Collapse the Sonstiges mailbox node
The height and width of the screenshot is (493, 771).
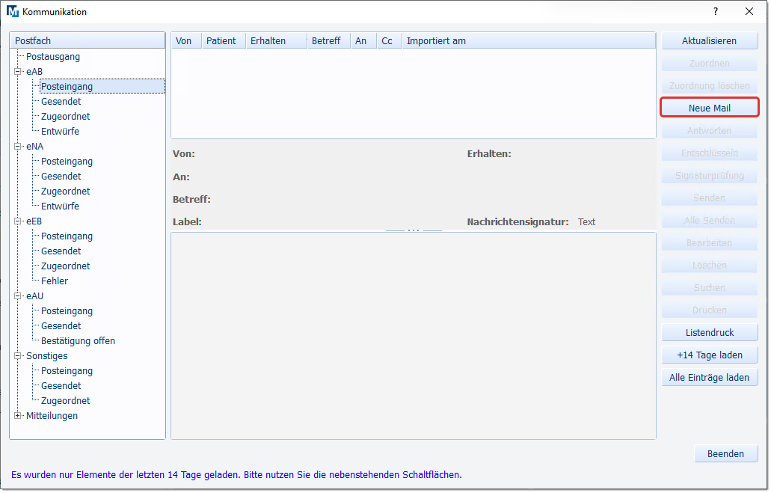[x=18, y=356]
